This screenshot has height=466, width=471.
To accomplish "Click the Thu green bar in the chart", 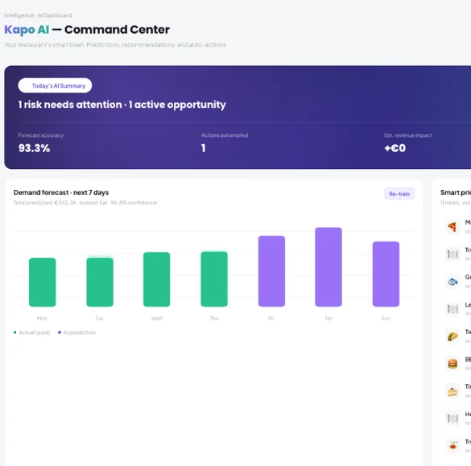I will [x=214, y=279].
